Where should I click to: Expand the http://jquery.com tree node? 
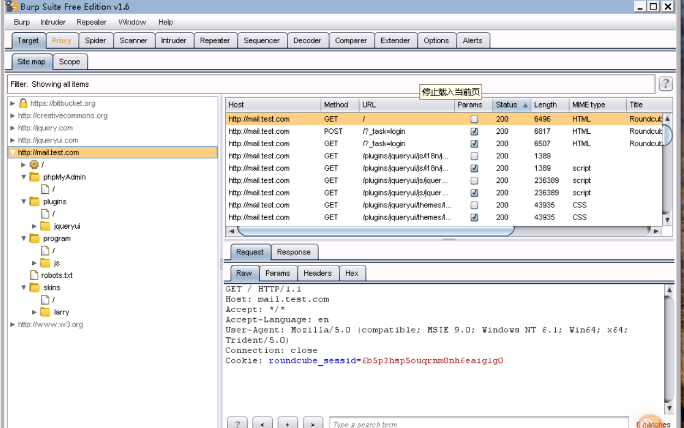tap(13, 128)
